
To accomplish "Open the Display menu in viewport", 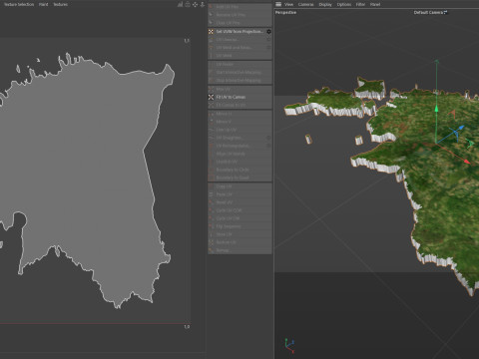I will click(325, 4).
